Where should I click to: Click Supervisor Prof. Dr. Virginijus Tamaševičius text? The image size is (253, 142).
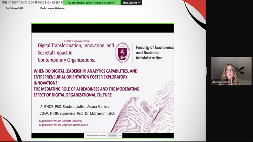coord(64,125)
